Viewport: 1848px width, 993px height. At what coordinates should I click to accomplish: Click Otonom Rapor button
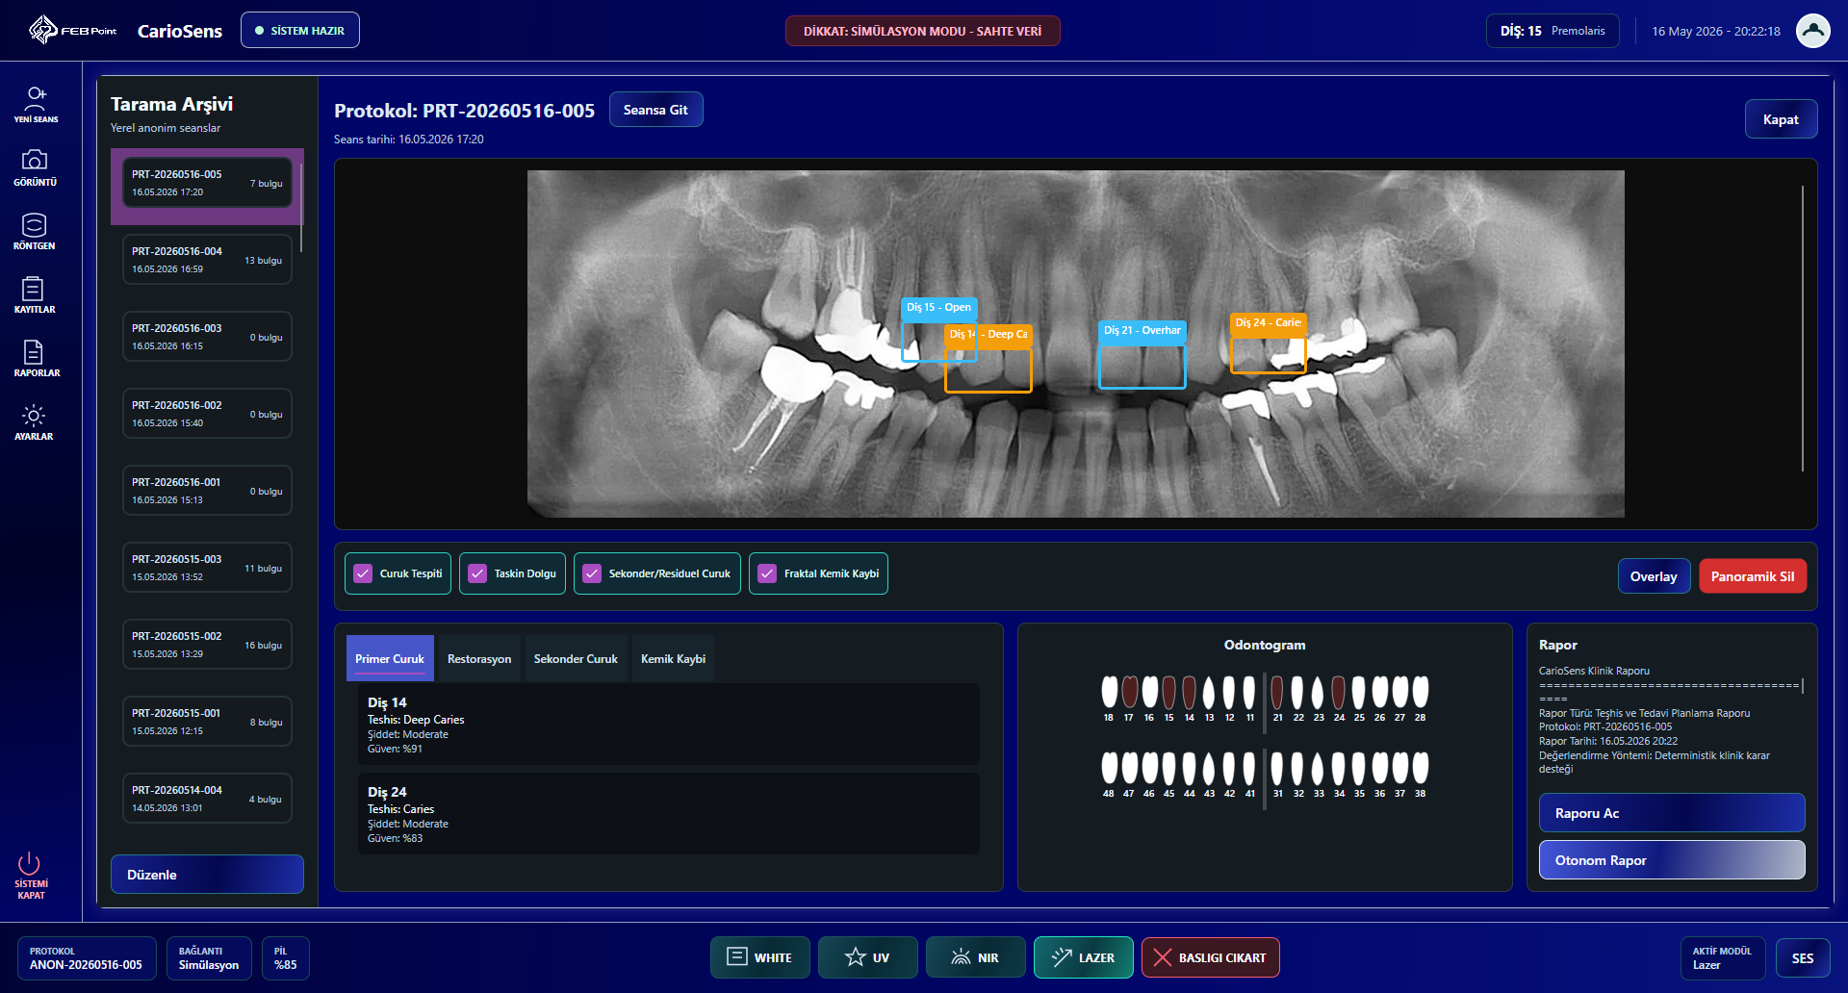[x=1672, y=860]
